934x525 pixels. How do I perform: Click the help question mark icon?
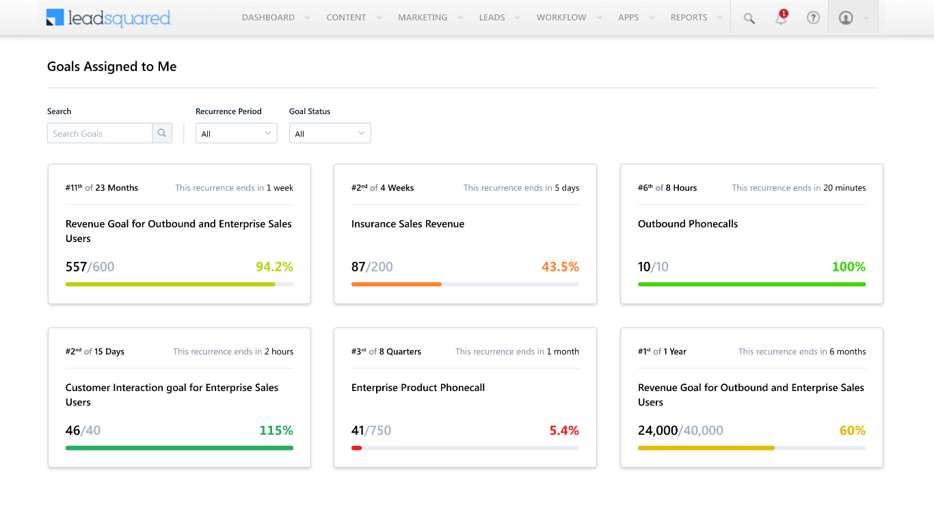tap(813, 18)
